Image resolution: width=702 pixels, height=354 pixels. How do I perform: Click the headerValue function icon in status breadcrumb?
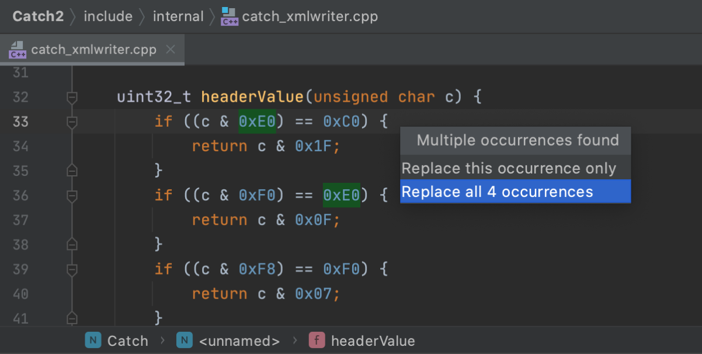(x=317, y=341)
